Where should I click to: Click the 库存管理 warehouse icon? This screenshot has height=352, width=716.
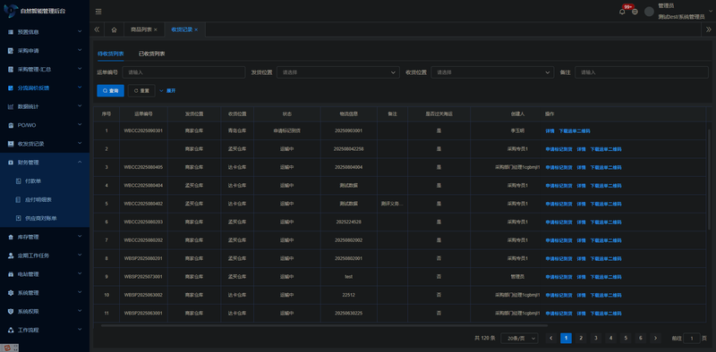click(x=11, y=237)
